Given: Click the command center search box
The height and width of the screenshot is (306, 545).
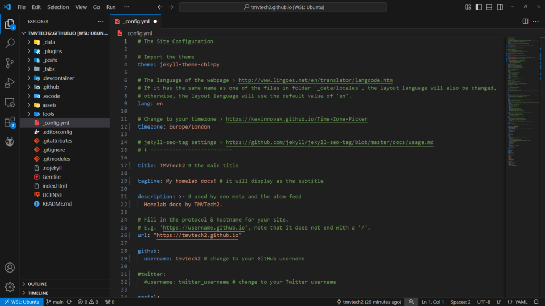Looking at the screenshot, I should 283,7.
